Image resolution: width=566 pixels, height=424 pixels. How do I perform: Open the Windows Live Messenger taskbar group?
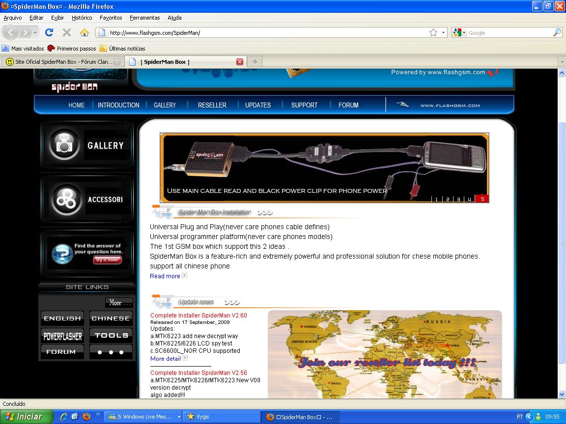pos(143,417)
